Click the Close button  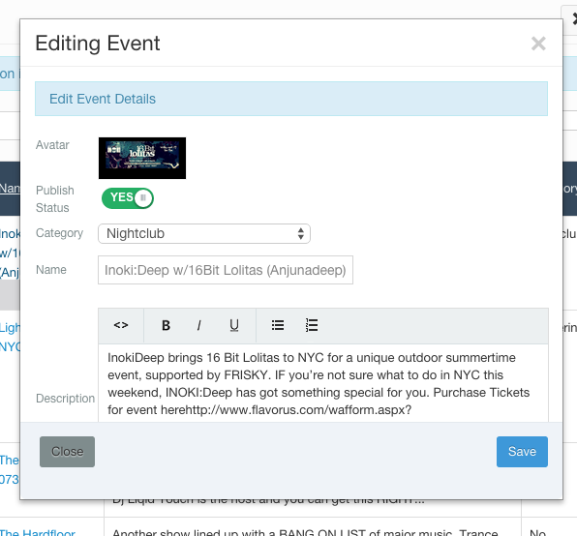point(68,452)
